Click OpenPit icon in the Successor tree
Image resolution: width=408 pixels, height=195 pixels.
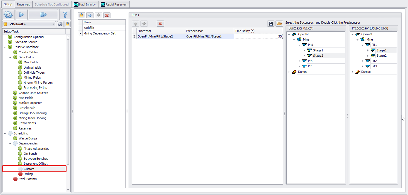294,34
